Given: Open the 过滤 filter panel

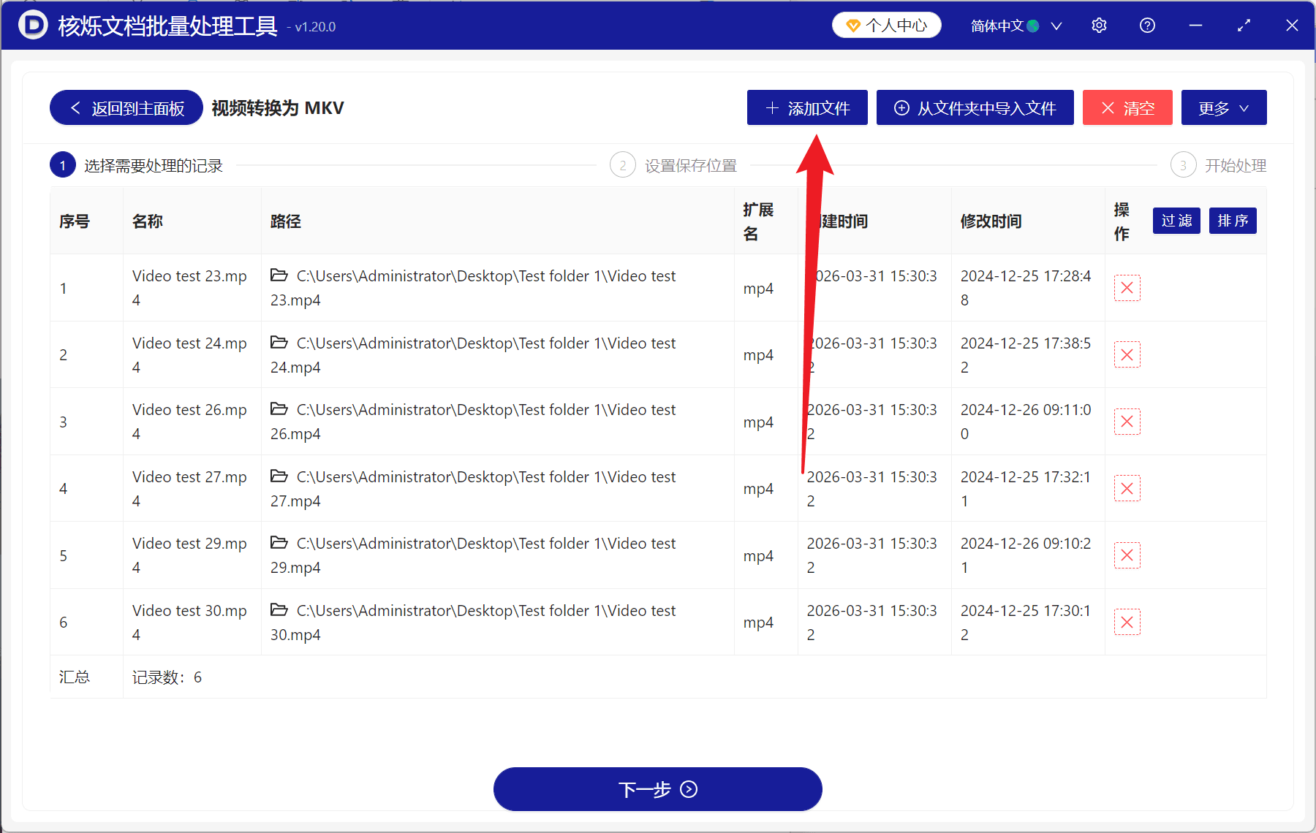Looking at the screenshot, I should 1176,221.
